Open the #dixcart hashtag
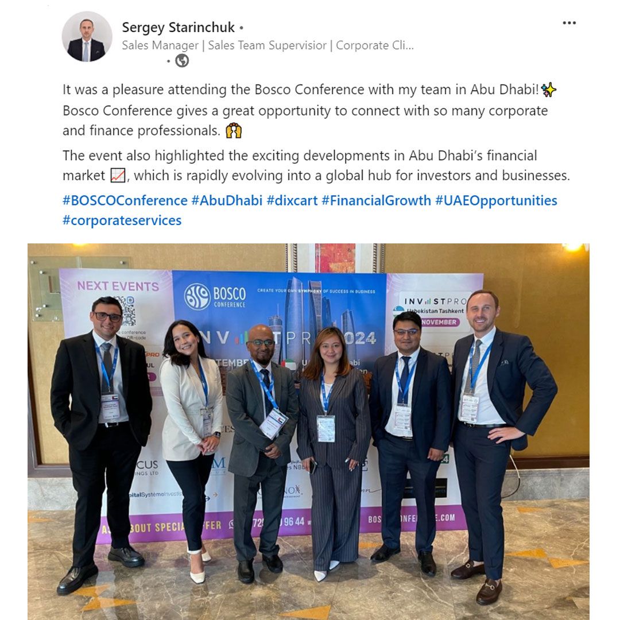 [292, 200]
